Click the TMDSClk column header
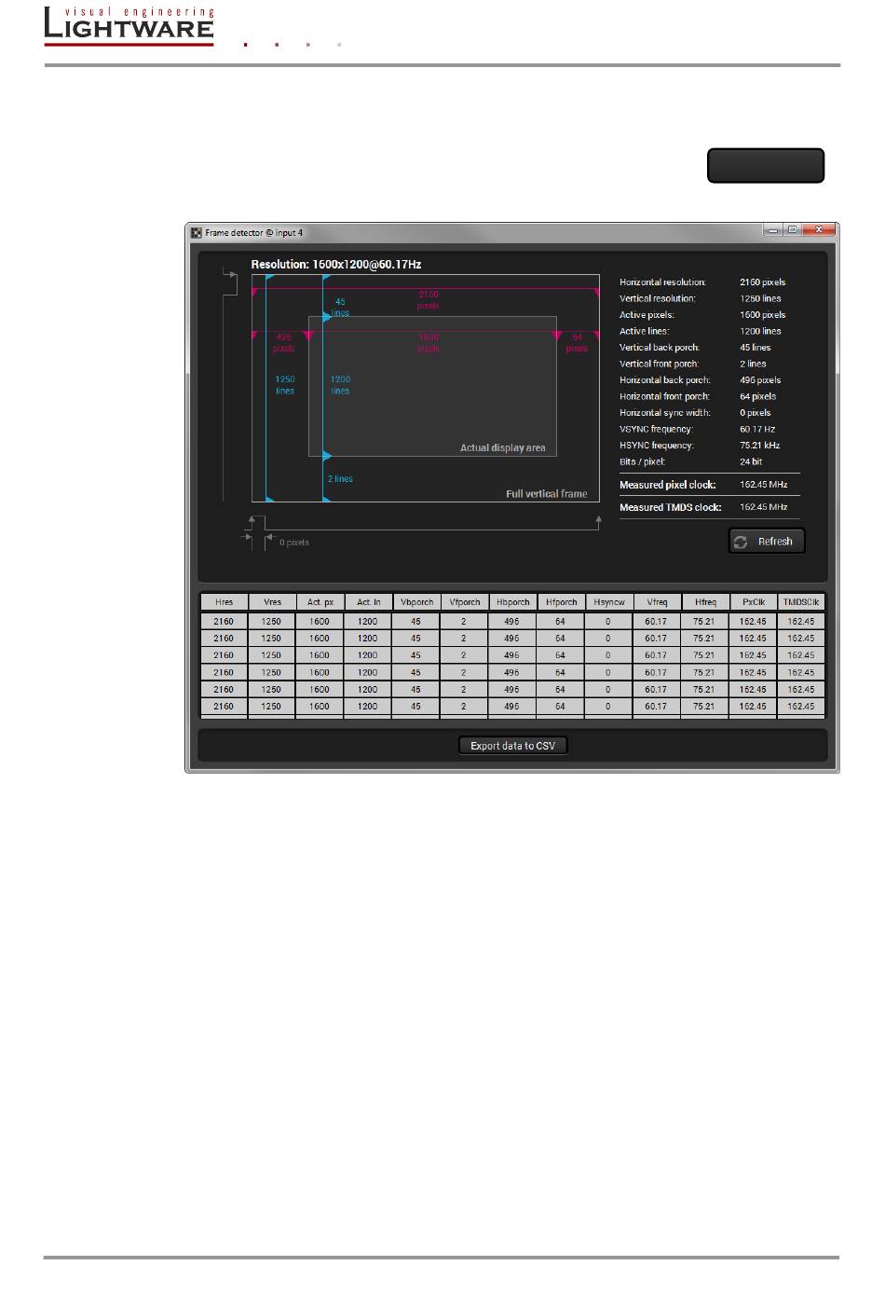This screenshot has width=885, height=1293. pyautogui.click(x=801, y=602)
